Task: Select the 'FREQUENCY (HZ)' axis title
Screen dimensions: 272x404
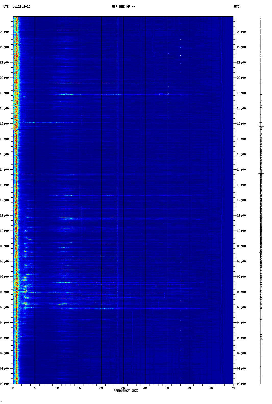Action: click(x=126, y=391)
